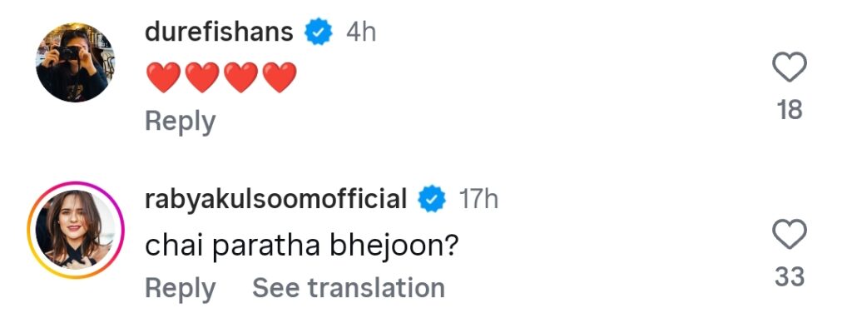Screen dimensions: 852x328
Task: Click the second red heart emoji in durefishans comment
Action: coord(202,77)
